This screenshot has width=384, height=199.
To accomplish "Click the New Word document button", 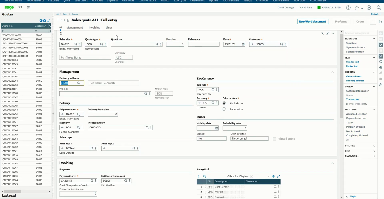I will (x=312, y=22).
